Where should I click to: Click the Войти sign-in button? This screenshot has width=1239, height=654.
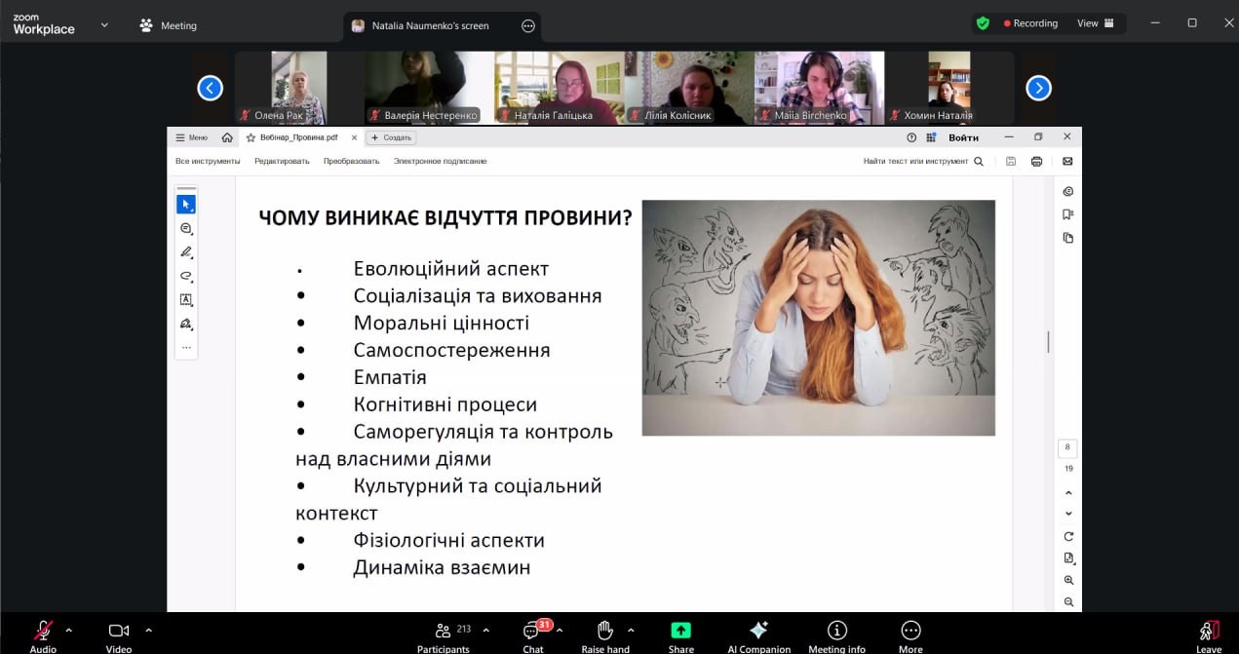pyautogui.click(x=963, y=137)
